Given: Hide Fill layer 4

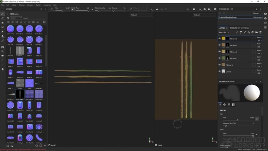Looking at the screenshot, I should tap(220, 45).
